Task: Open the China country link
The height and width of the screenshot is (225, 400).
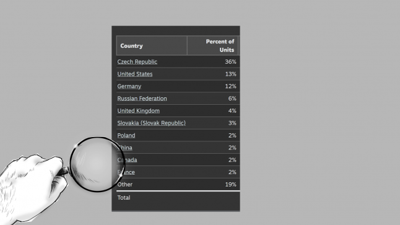Action: click(x=125, y=148)
